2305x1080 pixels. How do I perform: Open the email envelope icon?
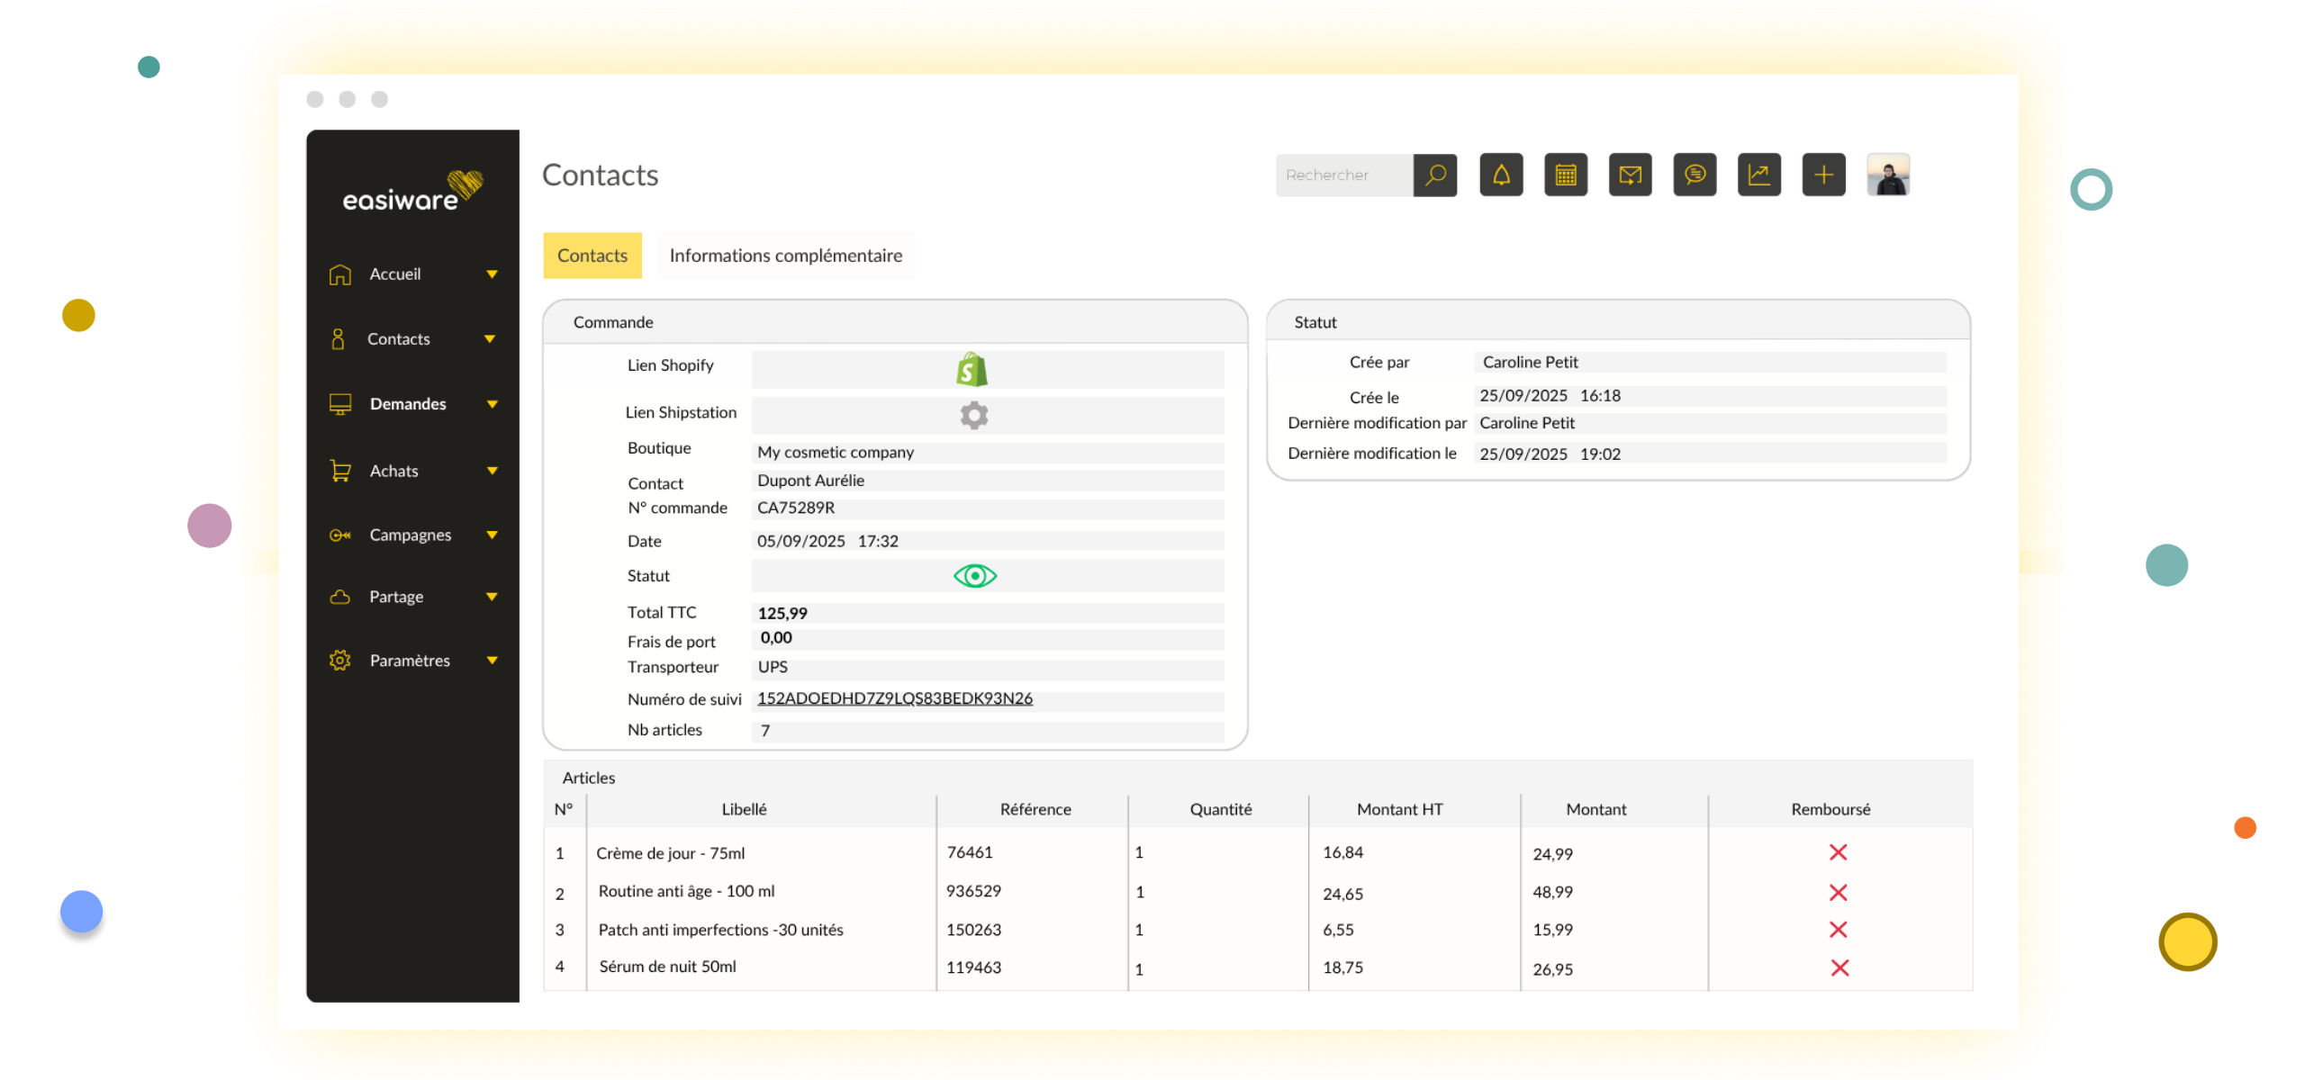point(1630,175)
